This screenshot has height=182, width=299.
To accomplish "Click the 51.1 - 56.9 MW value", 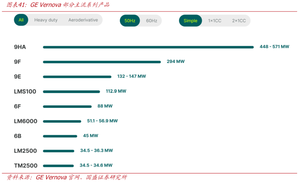I will pyautogui.click(x=102, y=121).
